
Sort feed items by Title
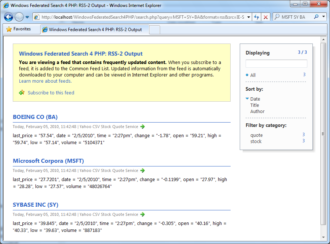pyautogui.click(x=254, y=105)
